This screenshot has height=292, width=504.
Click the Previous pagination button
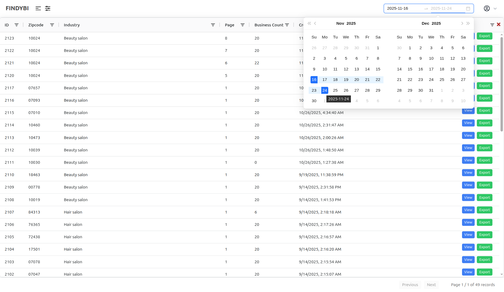point(410,285)
